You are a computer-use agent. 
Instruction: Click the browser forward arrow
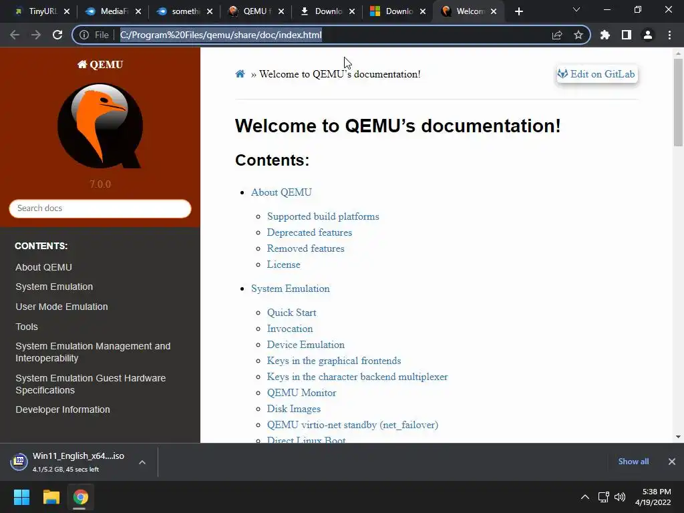click(36, 35)
